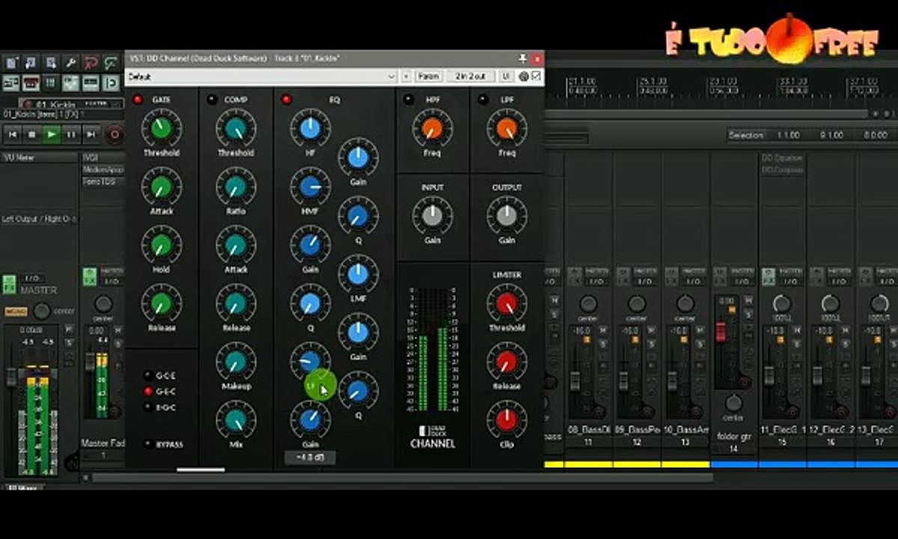Click the UI button in plugin header
The image size is (898, 539).
506,76
